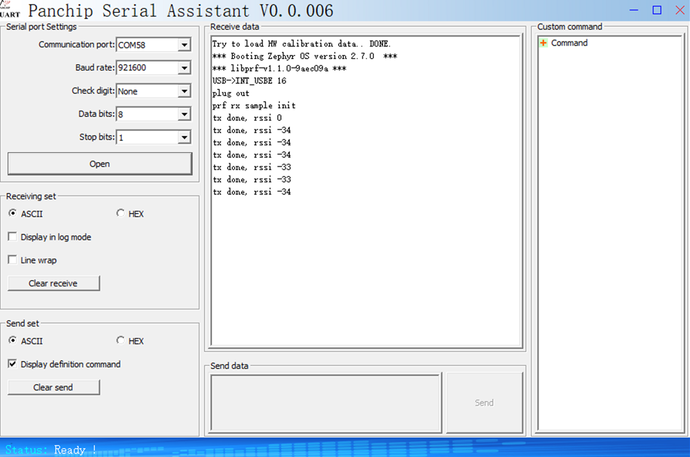This screenshot has height=457, width=690.
Task: Enable the Line wrap checkbox
Action: (x=12, y=260)
